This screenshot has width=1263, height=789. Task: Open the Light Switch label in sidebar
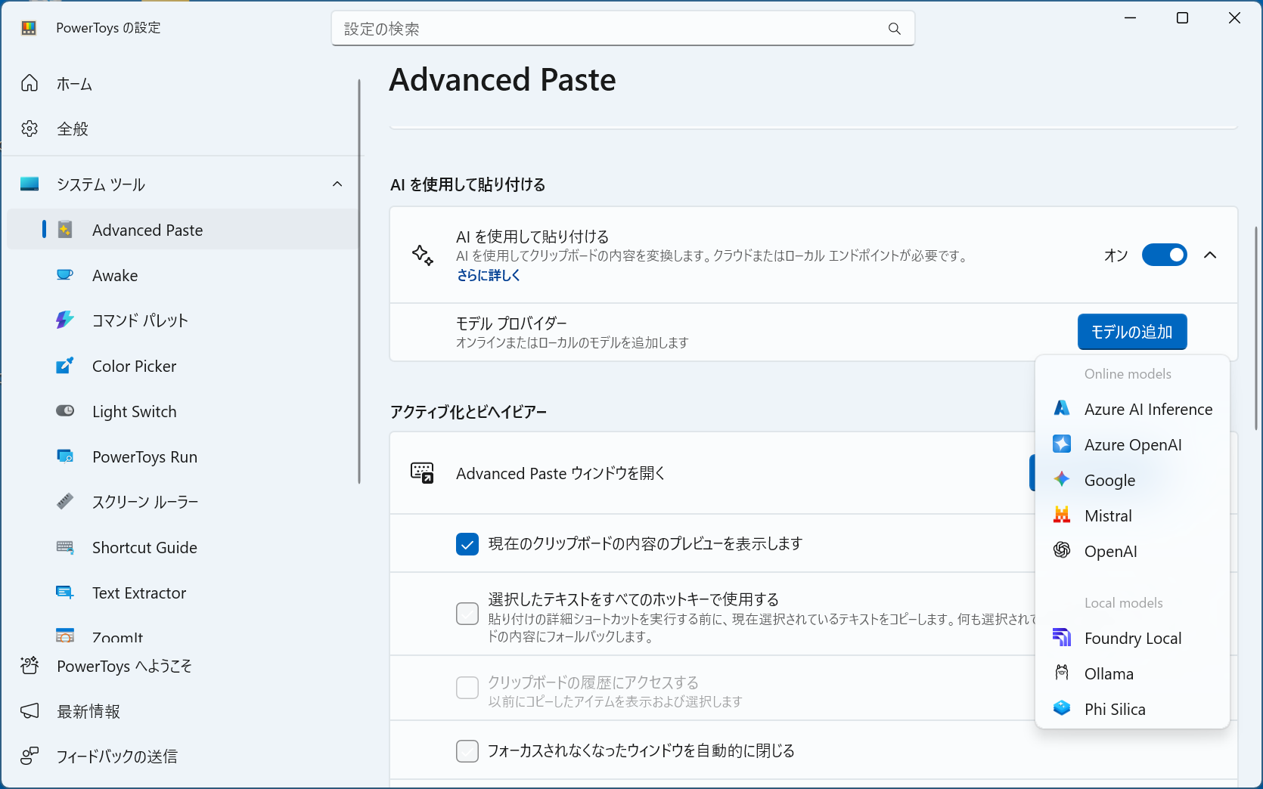click(135, 412)
